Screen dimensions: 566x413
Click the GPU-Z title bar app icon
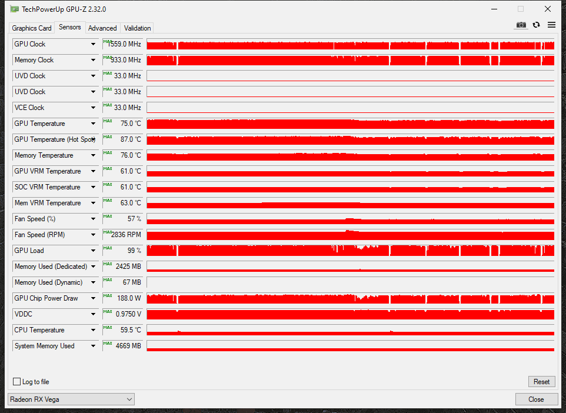click(15, 9)
